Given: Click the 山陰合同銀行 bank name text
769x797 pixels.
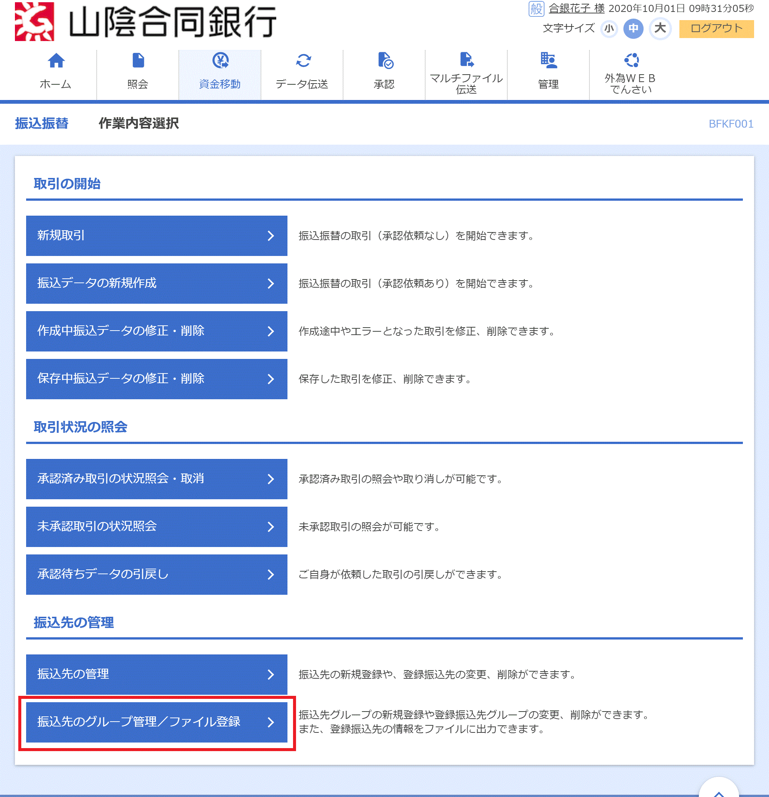Looking at the screenshot, I should [x=172, y=22].
